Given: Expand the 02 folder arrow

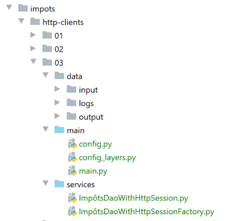Looking at the screenshot, I should tap(33, 48).
